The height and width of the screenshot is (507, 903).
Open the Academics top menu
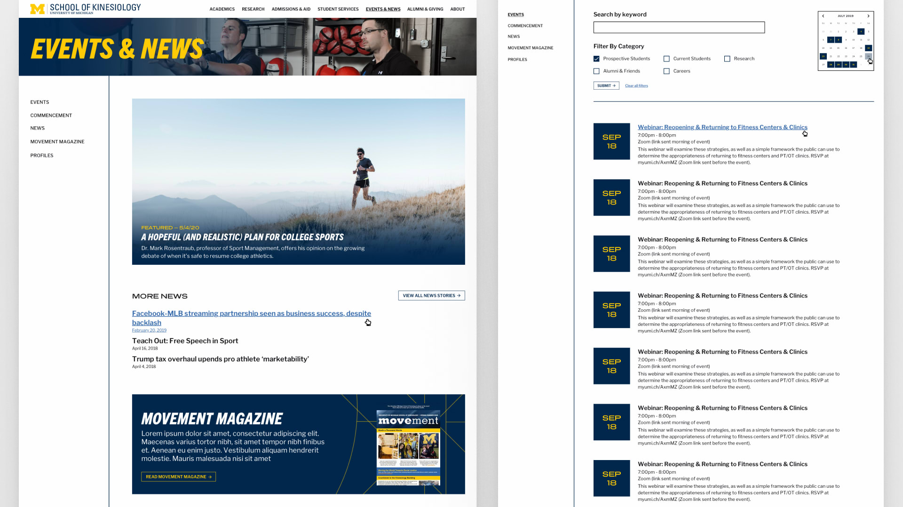pos(222,9)
